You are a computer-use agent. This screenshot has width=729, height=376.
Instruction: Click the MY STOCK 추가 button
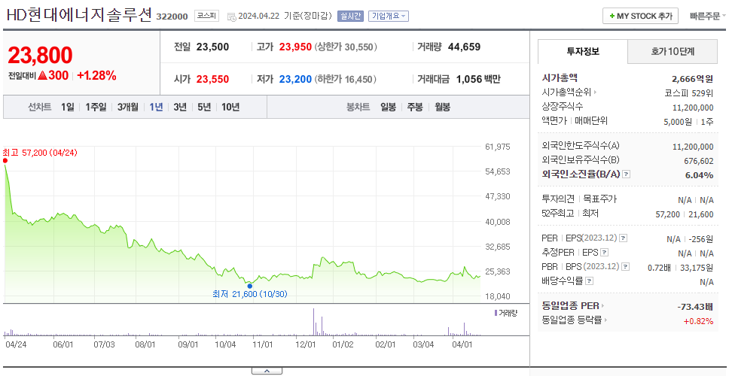640,17
